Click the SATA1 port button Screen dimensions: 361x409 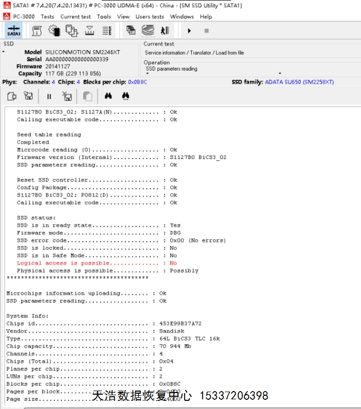[14, 31]
